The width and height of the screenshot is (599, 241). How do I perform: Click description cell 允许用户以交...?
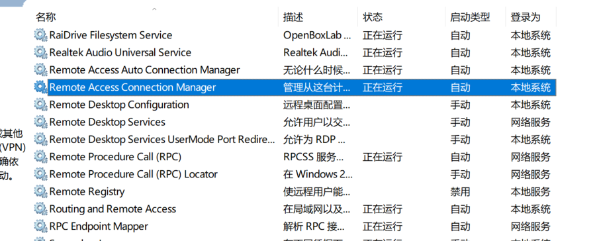click(x=316, y=122)
